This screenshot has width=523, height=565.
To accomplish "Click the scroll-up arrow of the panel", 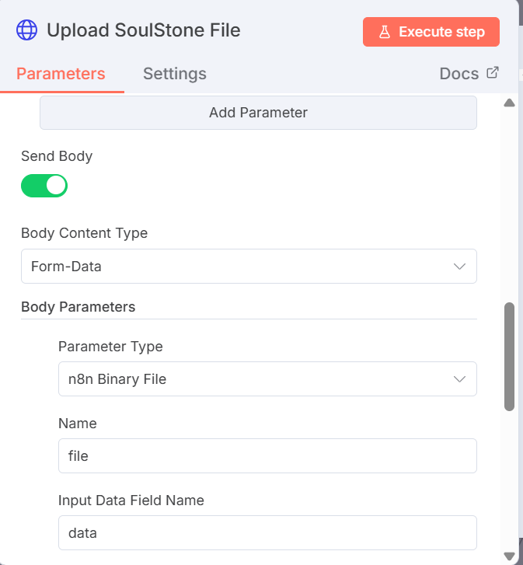I will (x=510, y=103).
